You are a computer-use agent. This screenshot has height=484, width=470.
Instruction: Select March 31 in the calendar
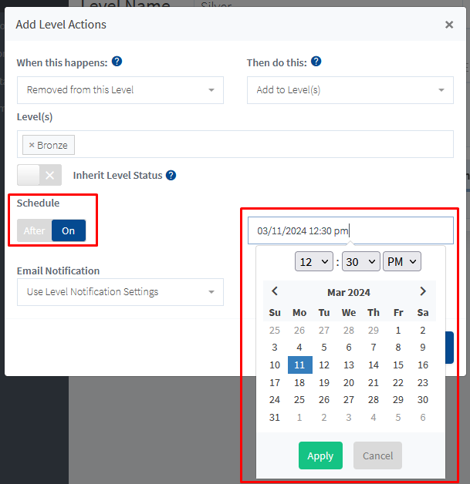click(x=275, y=417)
